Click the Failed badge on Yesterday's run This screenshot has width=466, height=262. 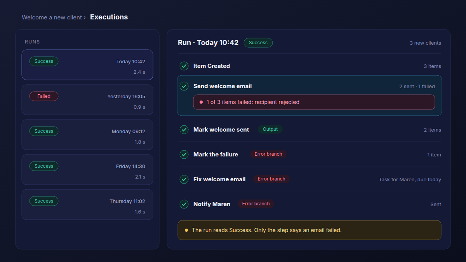[44, 96]
